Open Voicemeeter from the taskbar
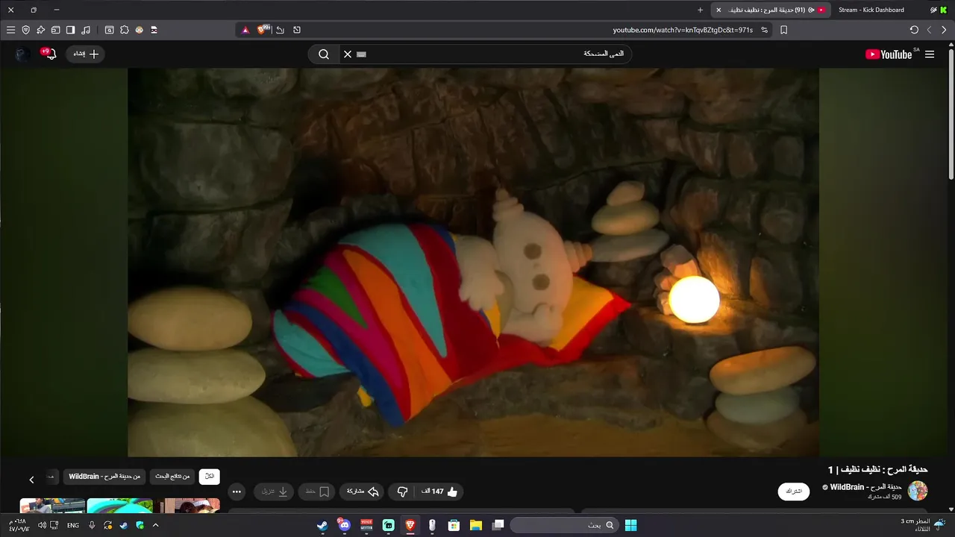This screenshot has height=537, width=955. point(366,525)
